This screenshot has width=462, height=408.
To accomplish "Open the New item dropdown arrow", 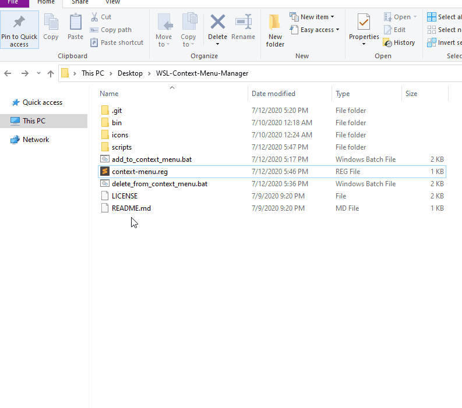I will [332, 17].
